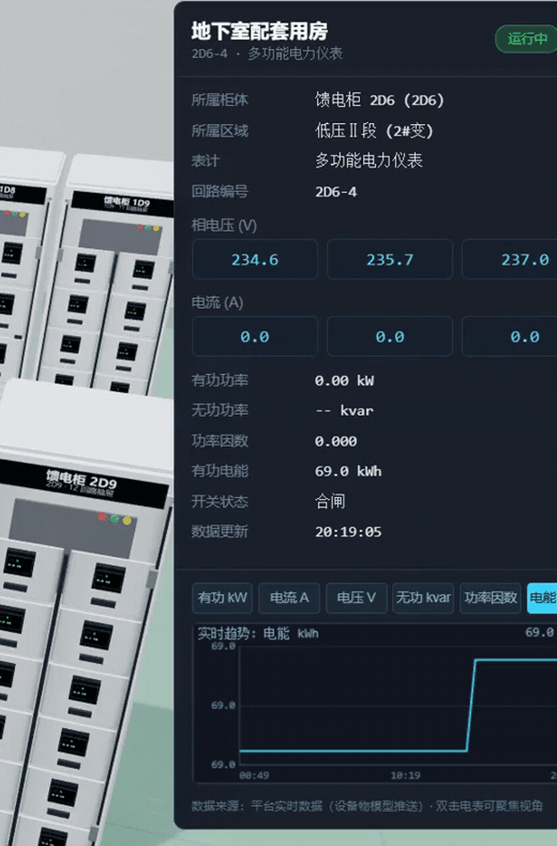Click subtitle 2D6-4 · 多功能电力仪表
Image resolution: width=557 pixels, height=846 pixels.
pos(267,54)
